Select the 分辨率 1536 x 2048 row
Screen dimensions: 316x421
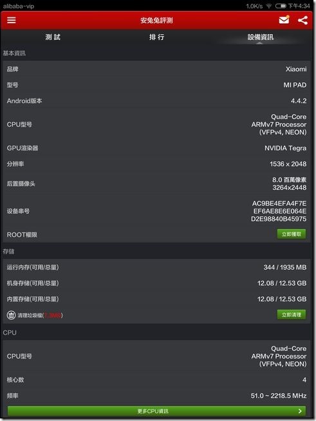point(156,164)
